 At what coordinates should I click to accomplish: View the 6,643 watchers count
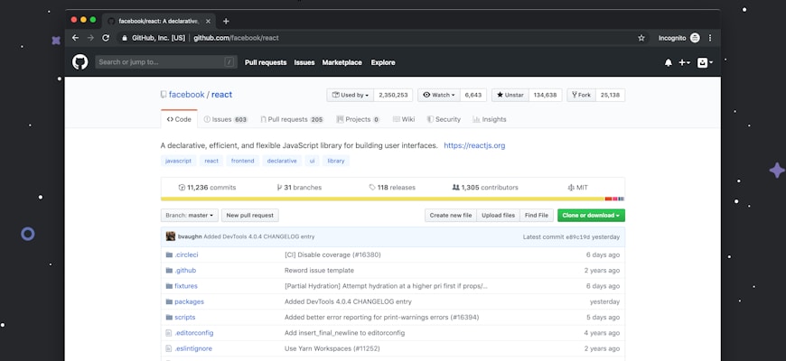[473, 95]
